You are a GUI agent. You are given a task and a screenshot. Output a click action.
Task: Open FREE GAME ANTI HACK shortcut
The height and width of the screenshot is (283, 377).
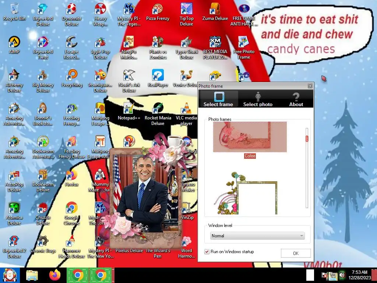[x=244, y=14]
